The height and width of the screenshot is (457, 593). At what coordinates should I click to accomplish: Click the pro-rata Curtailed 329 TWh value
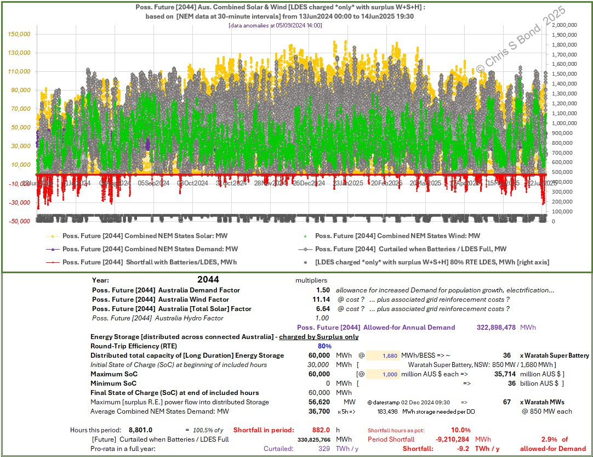click(324, 449)
